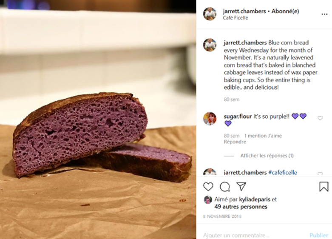332x239 pixels.
Task: Expand Afficher les réponses (1)
Action: tap(267, 156)
